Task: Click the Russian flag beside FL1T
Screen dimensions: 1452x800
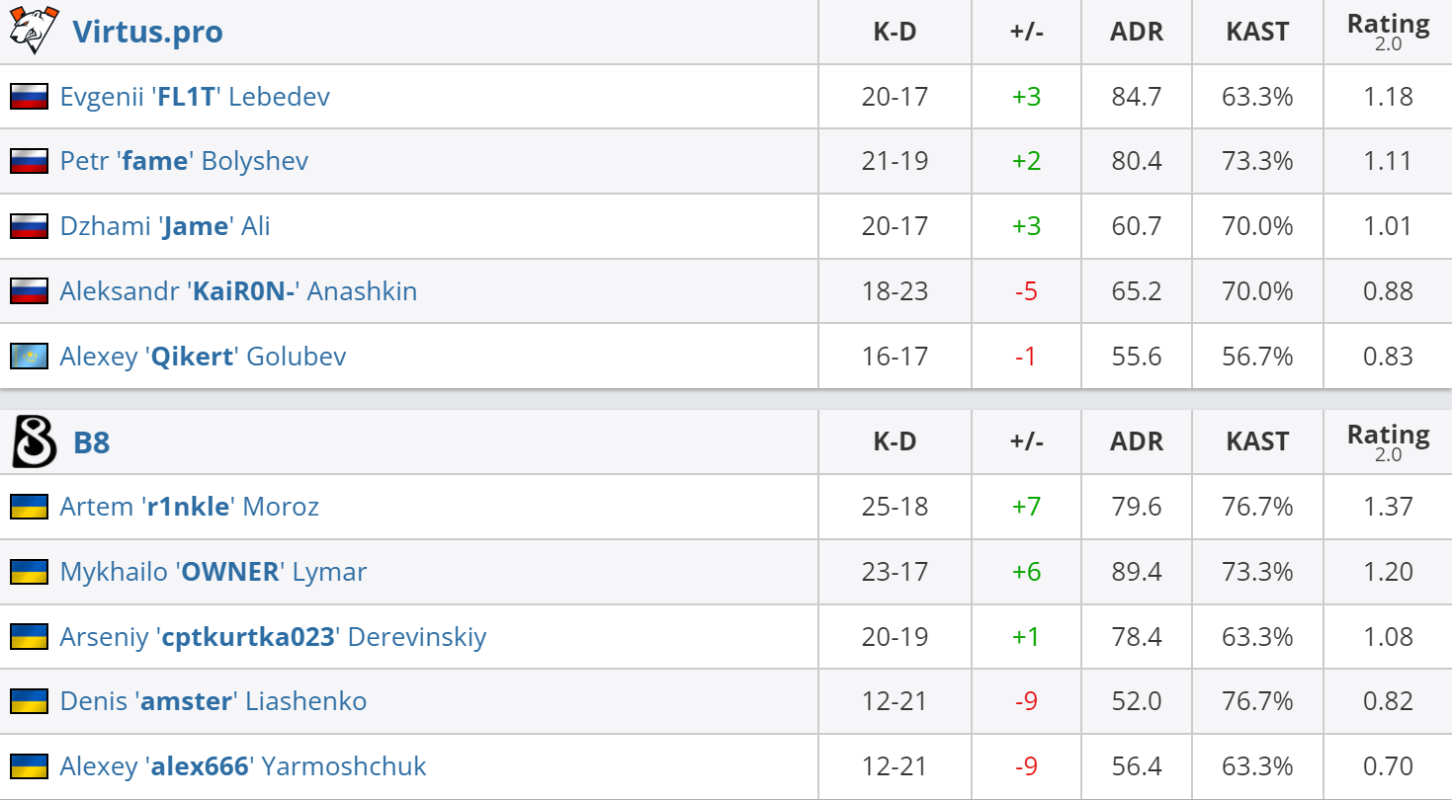Action: tap(30, 97)
